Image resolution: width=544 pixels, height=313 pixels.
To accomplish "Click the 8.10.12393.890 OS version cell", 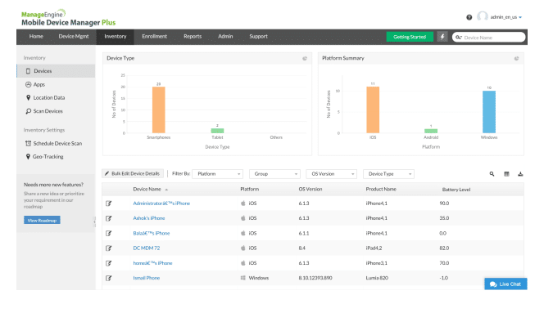I will pyautogui.click(x=315, y=278).
